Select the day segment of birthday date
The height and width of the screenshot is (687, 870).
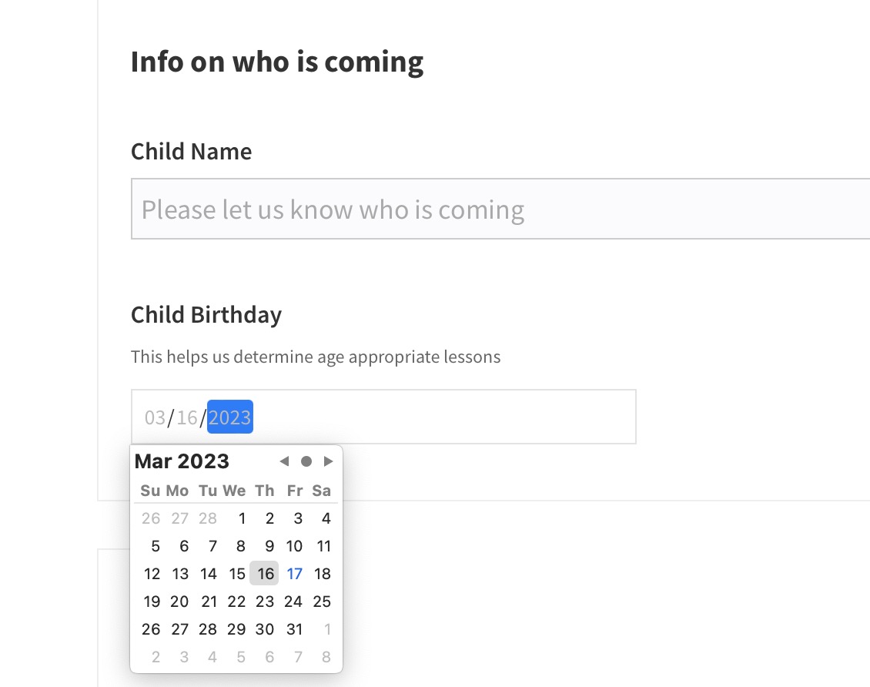[186, 417]
